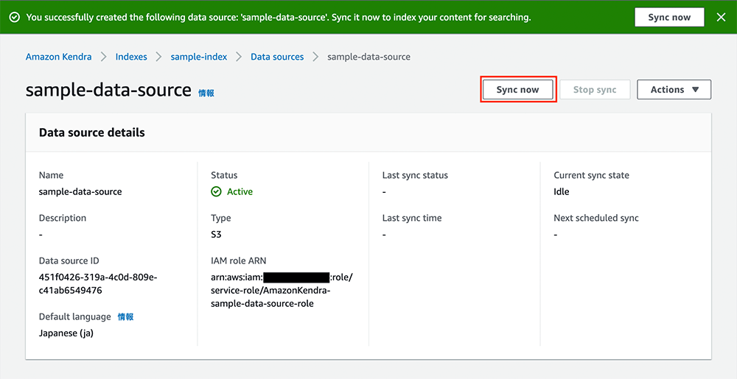
Task: Open the Actions dropdown menu
Action: 674,90
